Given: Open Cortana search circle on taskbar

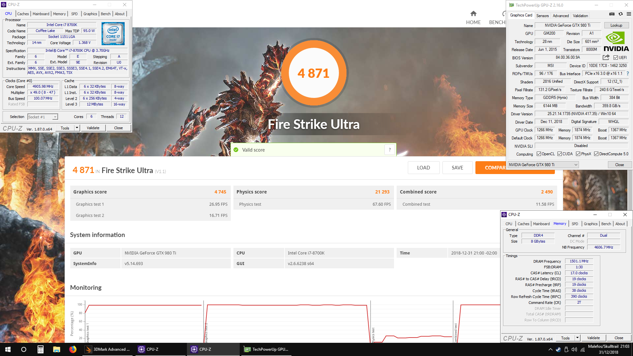Looking at the screenshot, I should tap(24, 349).
